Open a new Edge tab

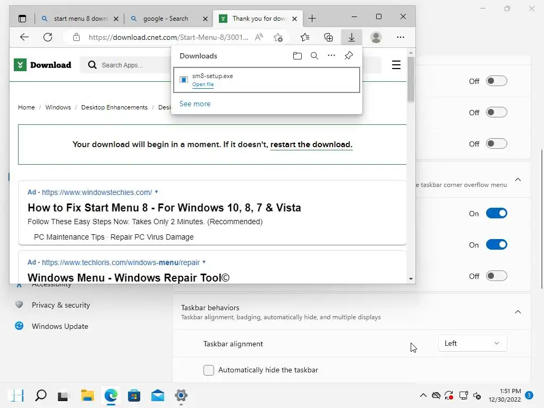point(312,19)
